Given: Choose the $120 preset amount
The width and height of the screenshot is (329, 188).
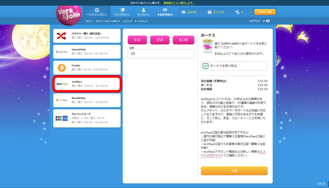Looking at the screenshot, I should click(x=183, y=40).
